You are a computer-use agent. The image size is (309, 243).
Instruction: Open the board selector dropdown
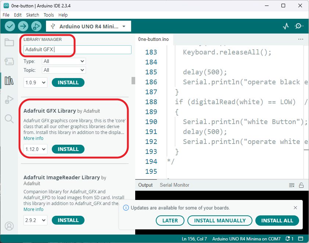[x=89, y=26]
